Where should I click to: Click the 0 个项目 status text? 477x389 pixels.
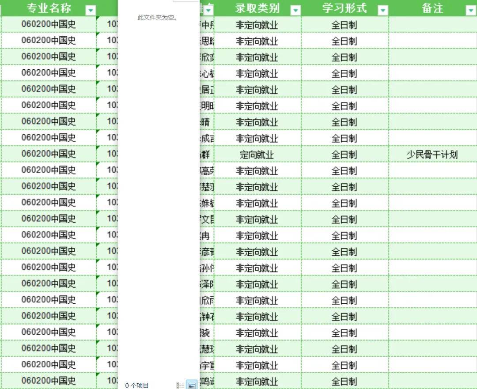coord(137,385)
